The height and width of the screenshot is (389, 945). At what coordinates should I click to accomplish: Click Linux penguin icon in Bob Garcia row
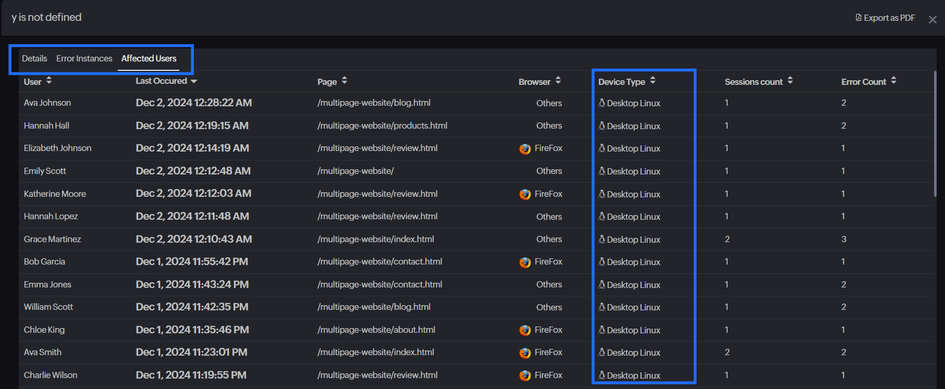602,261
